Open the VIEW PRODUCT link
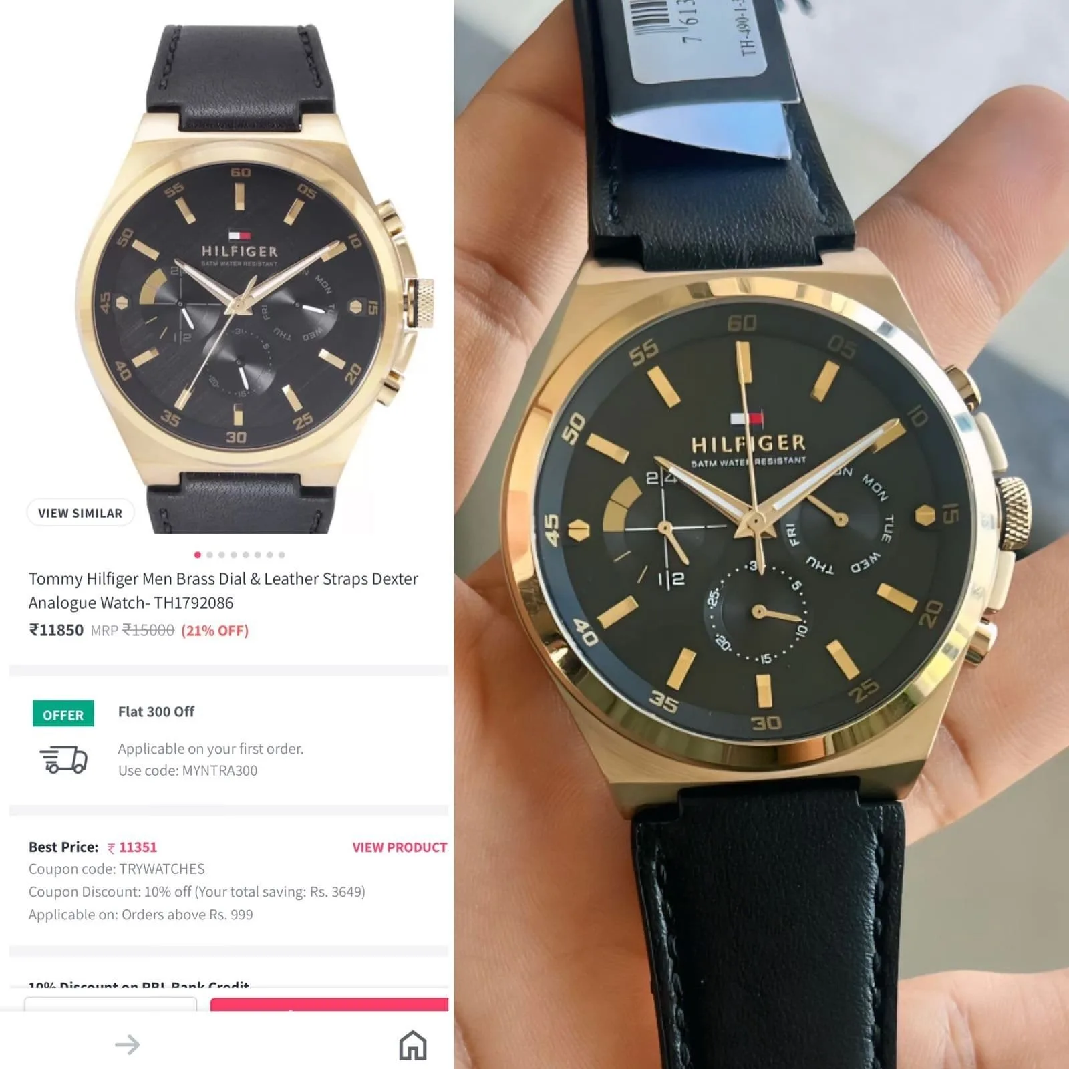1069x1069 pixels. (400, 847)
